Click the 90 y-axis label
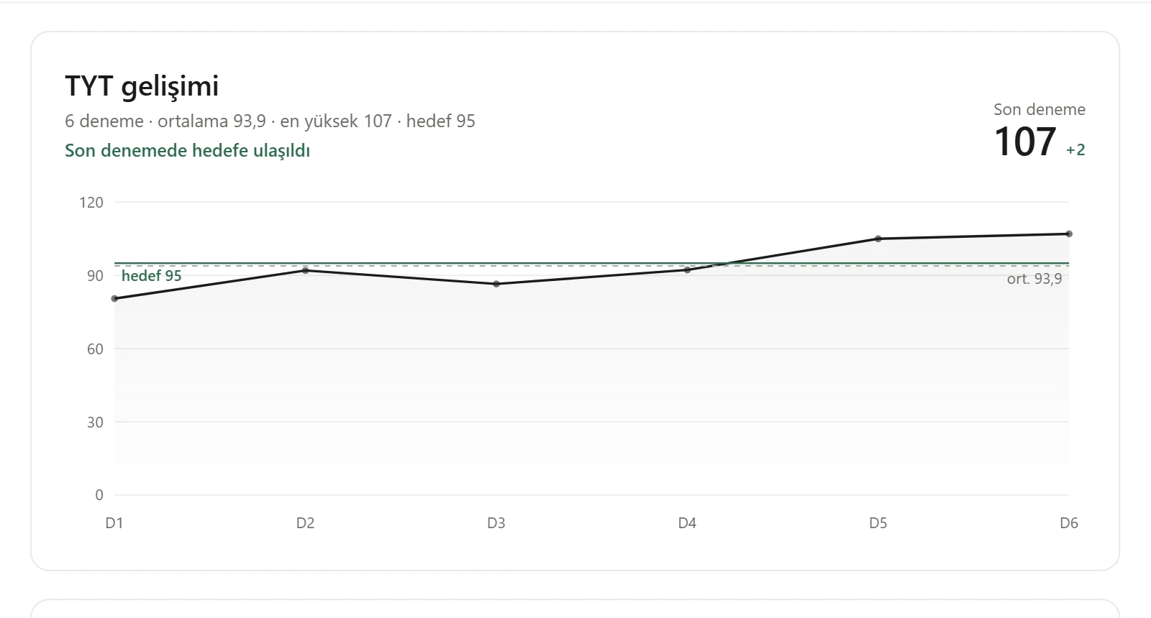 (96, 275)
